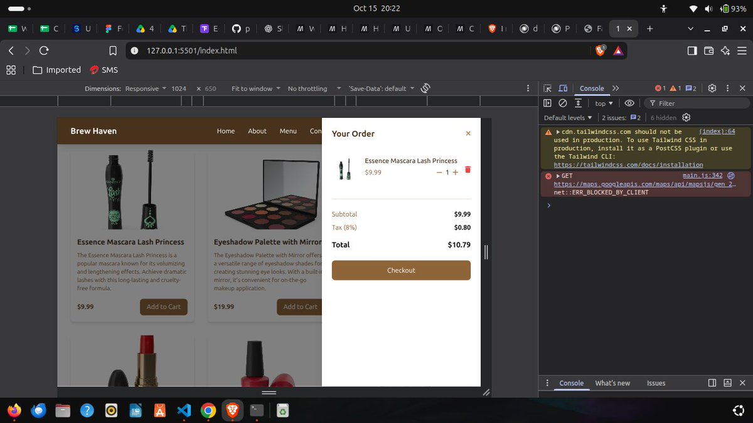Screen dimensions: 753x423
Task: Open the top JavaScript context dropdown
Action: 604,103
